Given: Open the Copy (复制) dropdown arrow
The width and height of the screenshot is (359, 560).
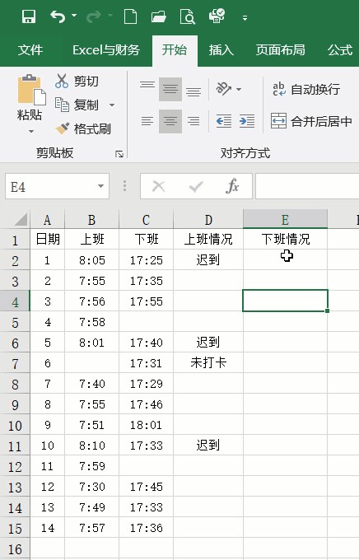Looking at the screenshot, I should [112, 105].
